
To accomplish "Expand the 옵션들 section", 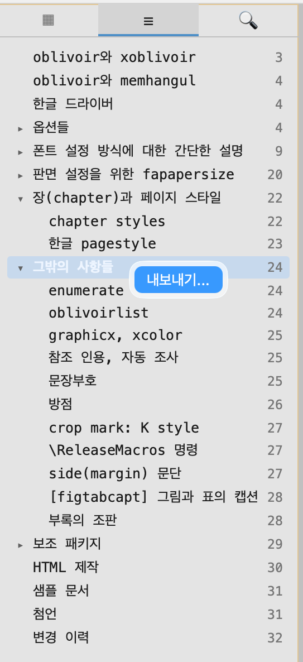I will (20, 128).
